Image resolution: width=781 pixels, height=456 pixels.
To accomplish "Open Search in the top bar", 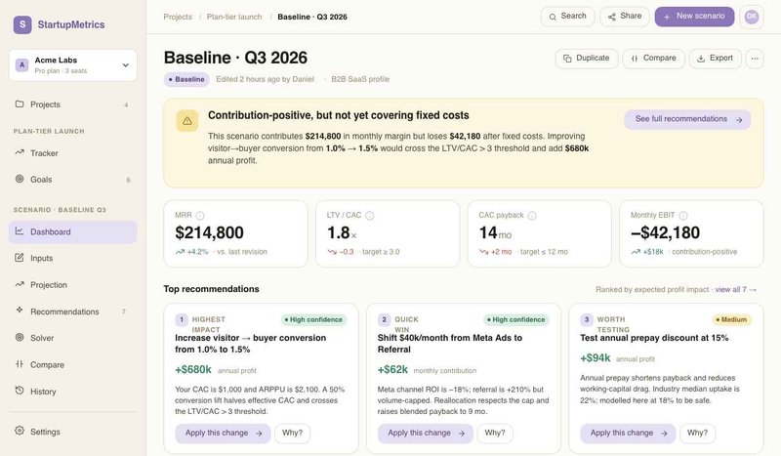I will pos(567,17).
